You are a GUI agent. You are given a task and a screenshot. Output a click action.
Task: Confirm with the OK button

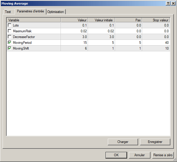coord(116,155)
